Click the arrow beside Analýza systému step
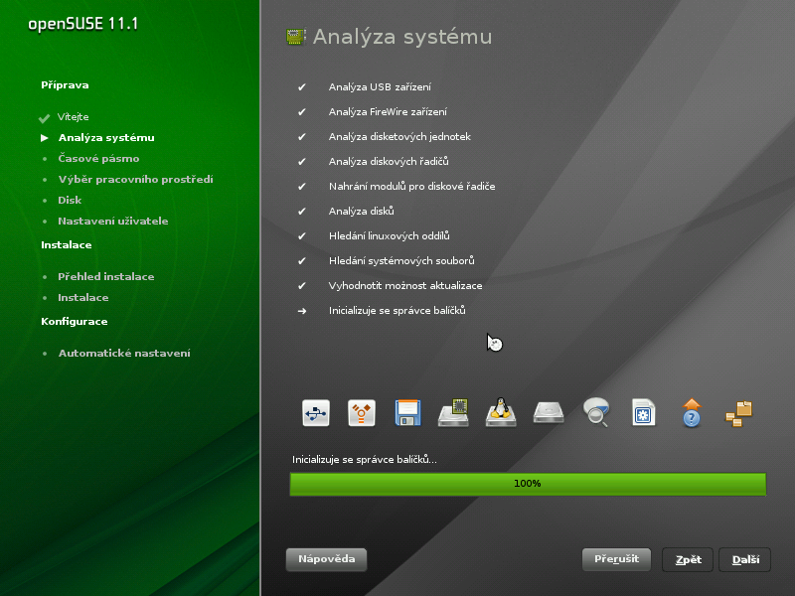 45,138
